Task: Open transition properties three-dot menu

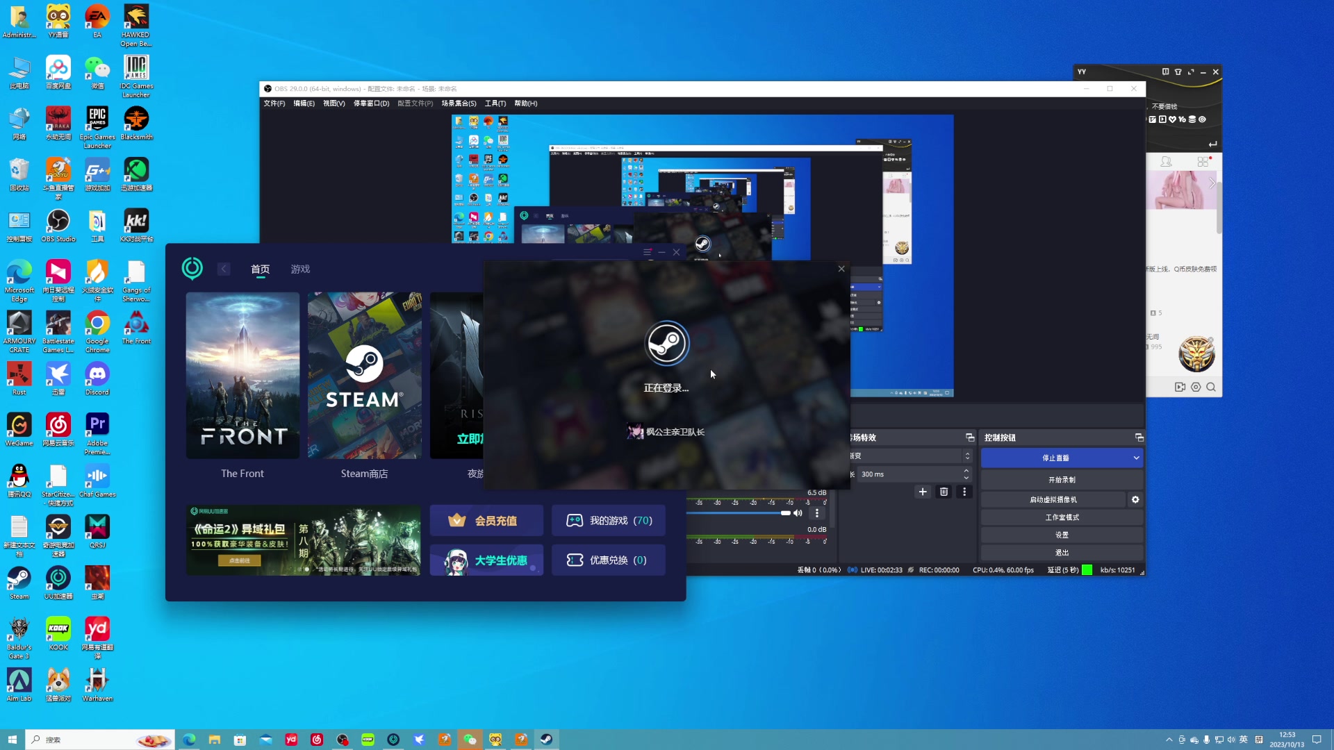Action: click(x=964, y=492)
